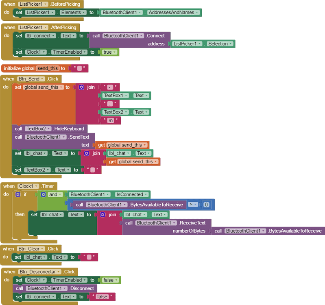Open the gear on the Btn_Send join block

81,87
